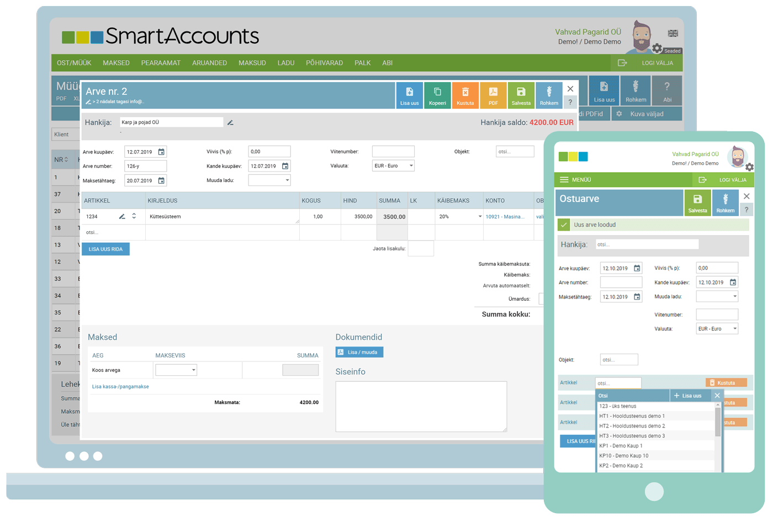773x517 pixels.
Task: Click the red Kustuta delete icon
Action: [x=465, y=95]
